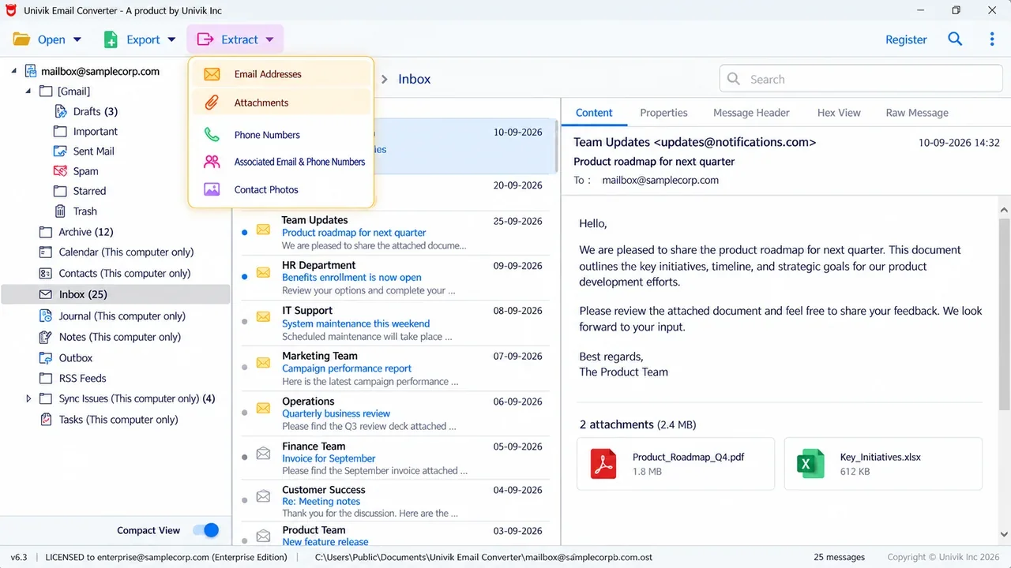Click the Excel icon of Key_Initiatives.xlsx

[811, 464]
